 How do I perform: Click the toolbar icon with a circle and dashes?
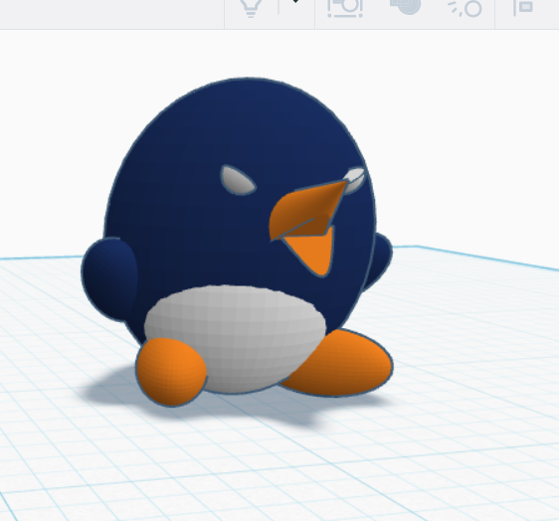coord(466,8)
